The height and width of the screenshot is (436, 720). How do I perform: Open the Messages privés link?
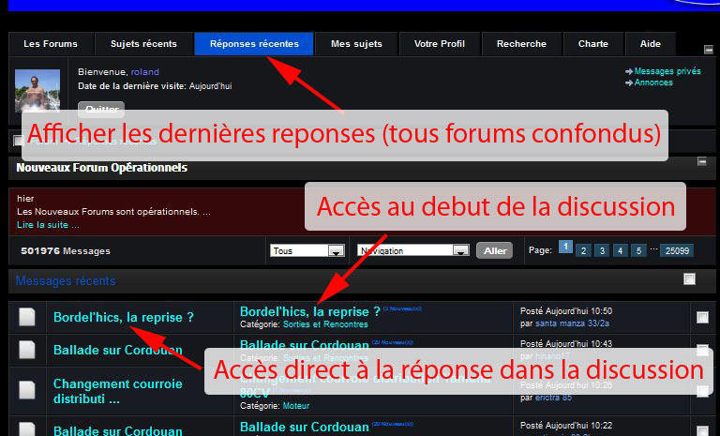pyautogui.click(x=667, y=71)
